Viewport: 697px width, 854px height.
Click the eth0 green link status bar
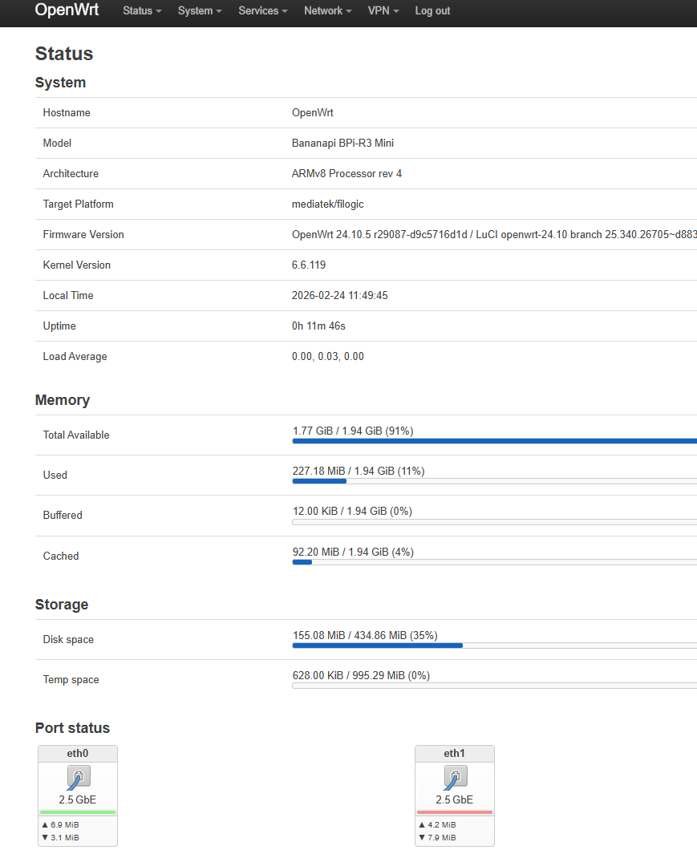click(78, 812)
